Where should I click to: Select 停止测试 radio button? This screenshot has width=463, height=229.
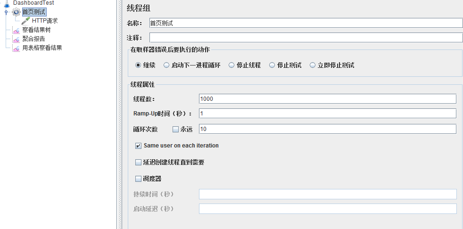[x=272, y=65]
